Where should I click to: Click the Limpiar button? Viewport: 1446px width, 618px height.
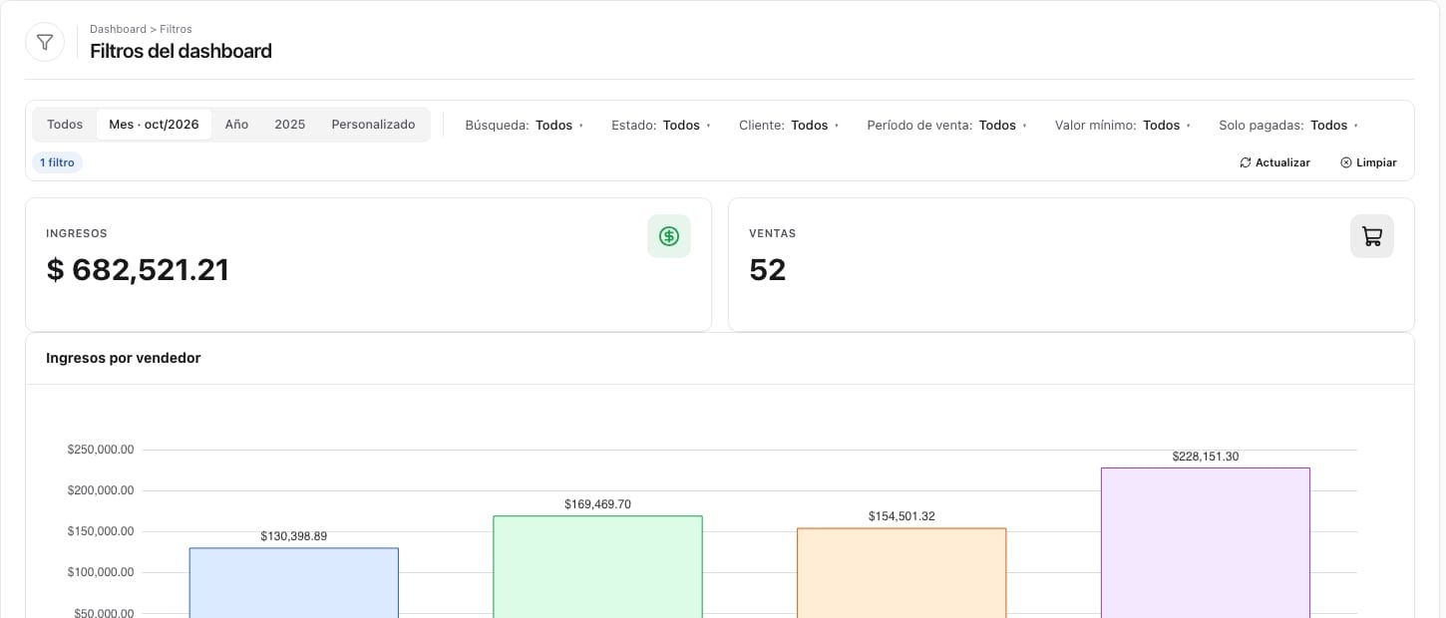tap(1368, 162)
